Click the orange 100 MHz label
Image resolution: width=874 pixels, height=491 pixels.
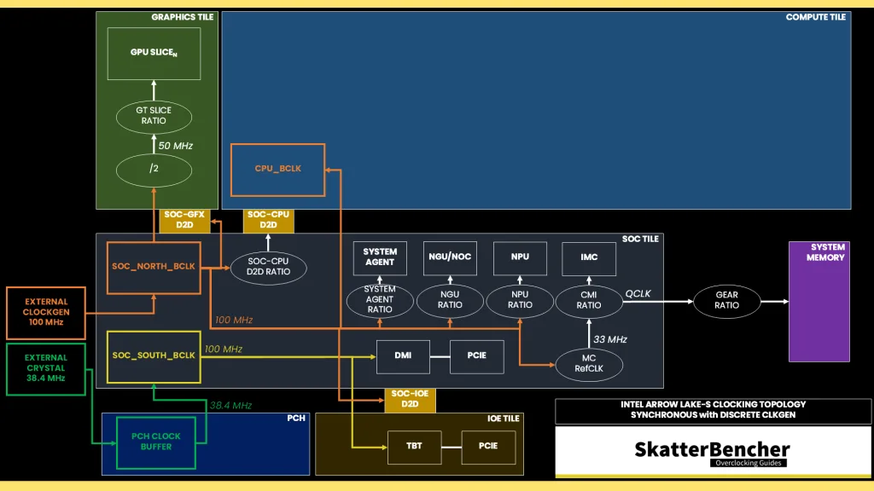point(234,321)
